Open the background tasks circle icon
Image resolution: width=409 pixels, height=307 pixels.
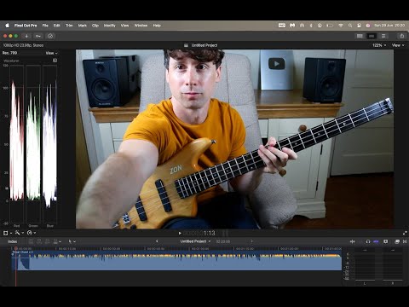click(x=50, y=36)
